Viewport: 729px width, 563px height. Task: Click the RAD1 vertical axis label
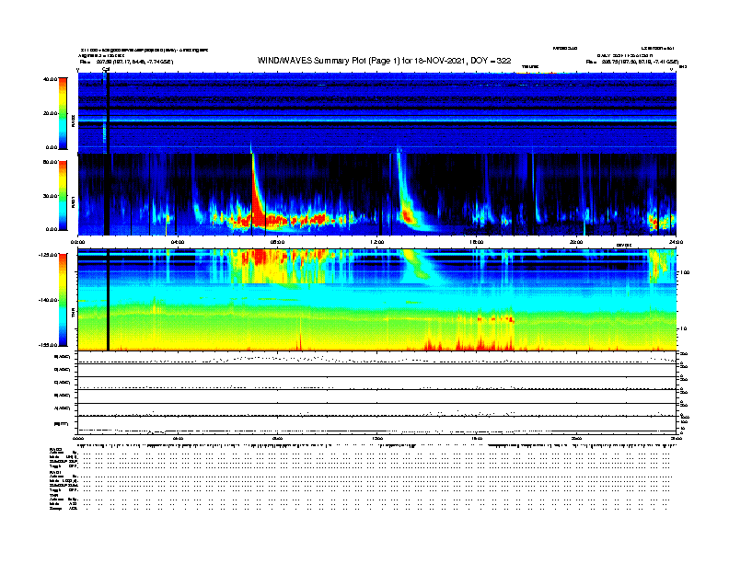coord(73,202)
